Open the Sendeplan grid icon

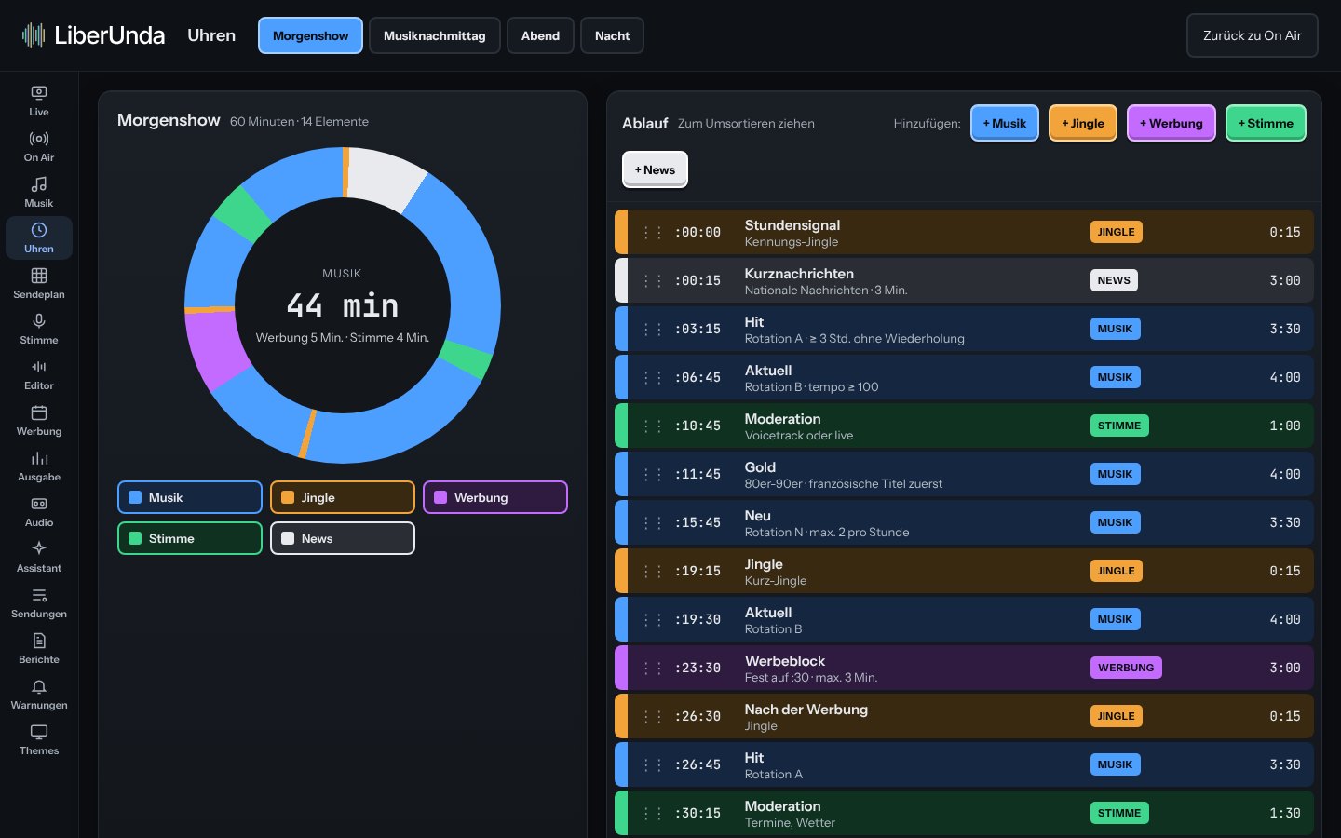pos(39,275)
